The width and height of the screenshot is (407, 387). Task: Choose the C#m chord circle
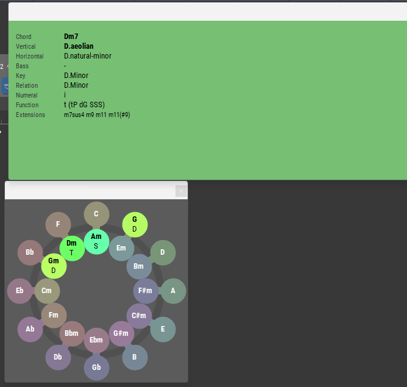139,316
